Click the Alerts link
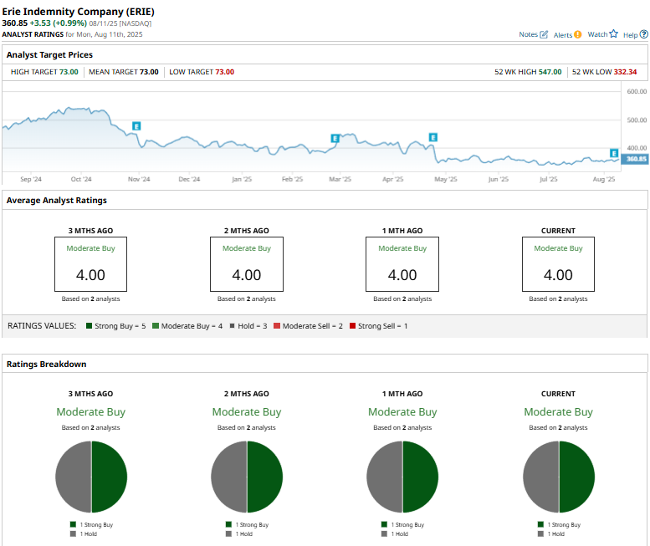This screenshot has width=650, height=546. (562, 35)
